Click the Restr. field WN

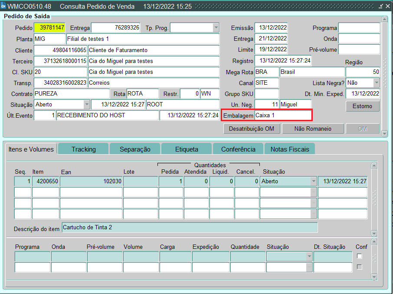(210, 93)
